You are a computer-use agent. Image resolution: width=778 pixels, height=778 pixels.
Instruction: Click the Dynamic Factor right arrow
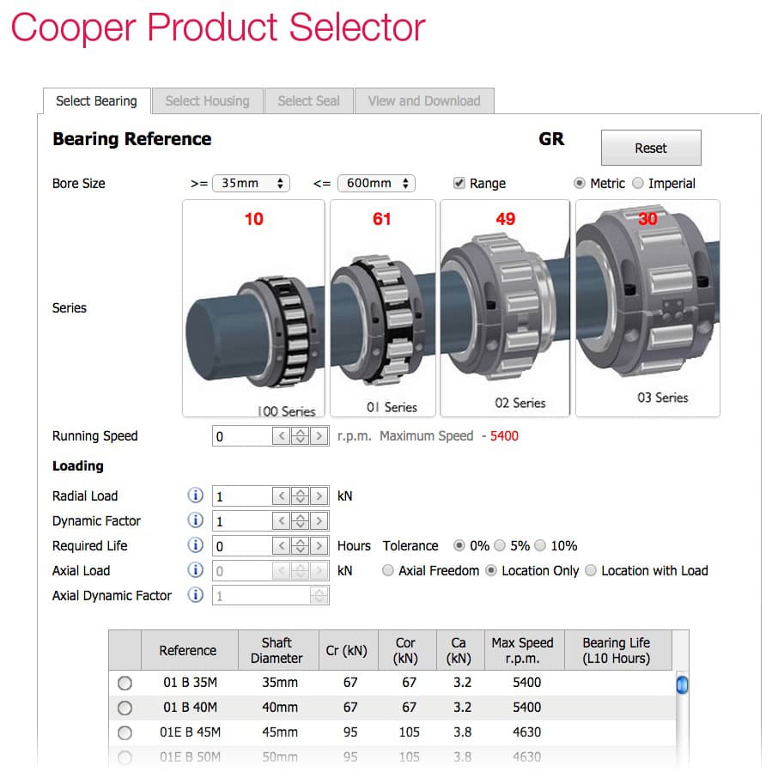(x=319, y=520)
